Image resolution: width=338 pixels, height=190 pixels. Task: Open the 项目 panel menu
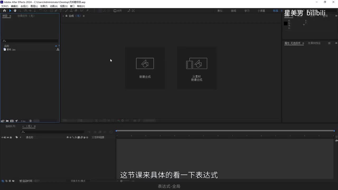(x=10, y=16)
